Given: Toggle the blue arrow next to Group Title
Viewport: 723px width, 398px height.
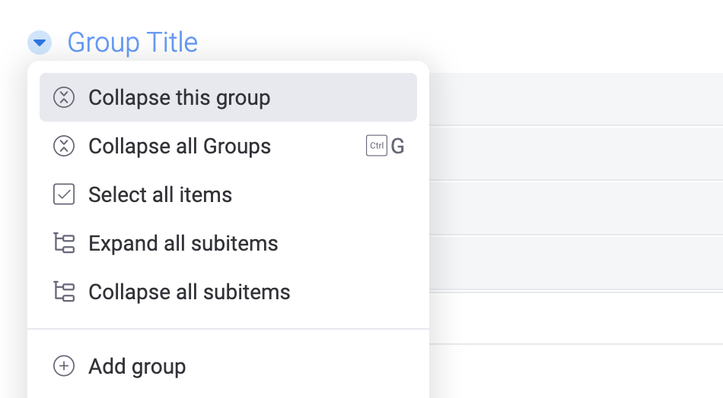Looking at the screenshot, I should pyautogui.click(x=40, y=43).
